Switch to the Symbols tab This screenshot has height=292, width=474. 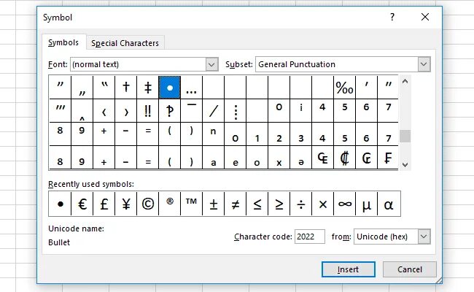63,42
